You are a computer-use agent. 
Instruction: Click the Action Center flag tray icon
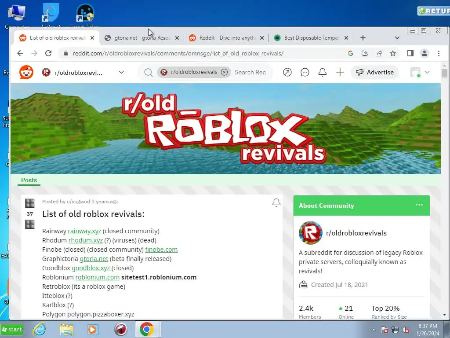coord(385,330)
